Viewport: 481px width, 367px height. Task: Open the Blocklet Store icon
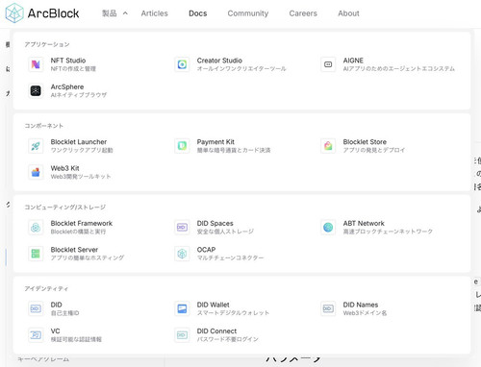[328, 146]
